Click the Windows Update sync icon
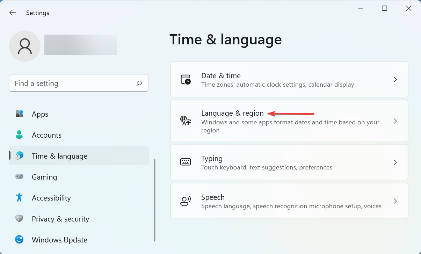The height and width of the screenshot is (254, 421). coord(19,240)
